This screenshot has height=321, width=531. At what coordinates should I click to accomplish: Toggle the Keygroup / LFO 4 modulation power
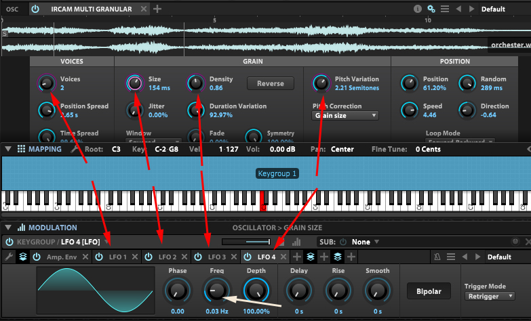pyautogui.click(x=9, y=242)
